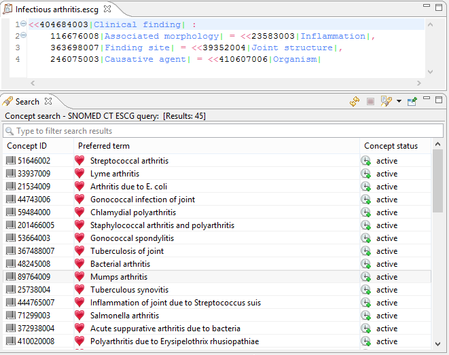Click the results list vertical scrollbar
This screenshot has width=449, height=355.
pyautogui.click(x=437, y=181)
